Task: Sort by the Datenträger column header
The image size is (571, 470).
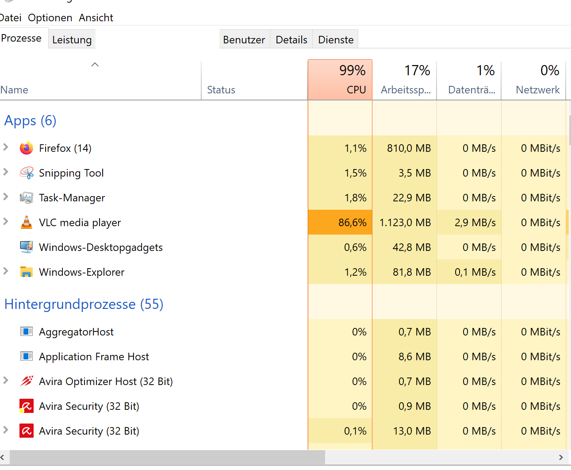Action: point(469,80)
